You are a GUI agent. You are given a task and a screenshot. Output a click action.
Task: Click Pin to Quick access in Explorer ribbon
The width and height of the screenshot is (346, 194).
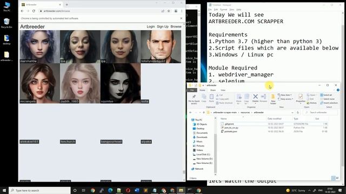[x=194, y=99]
